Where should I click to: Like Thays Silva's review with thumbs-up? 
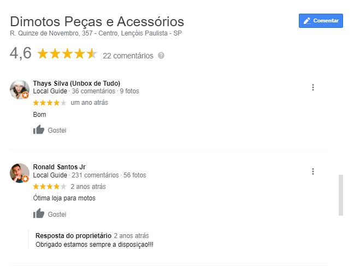click(39, 130)
